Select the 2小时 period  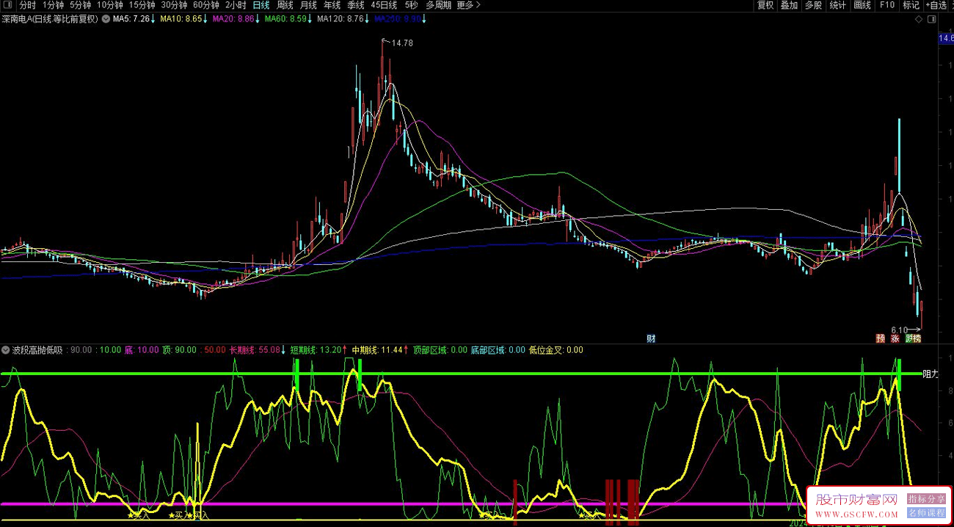236,5
